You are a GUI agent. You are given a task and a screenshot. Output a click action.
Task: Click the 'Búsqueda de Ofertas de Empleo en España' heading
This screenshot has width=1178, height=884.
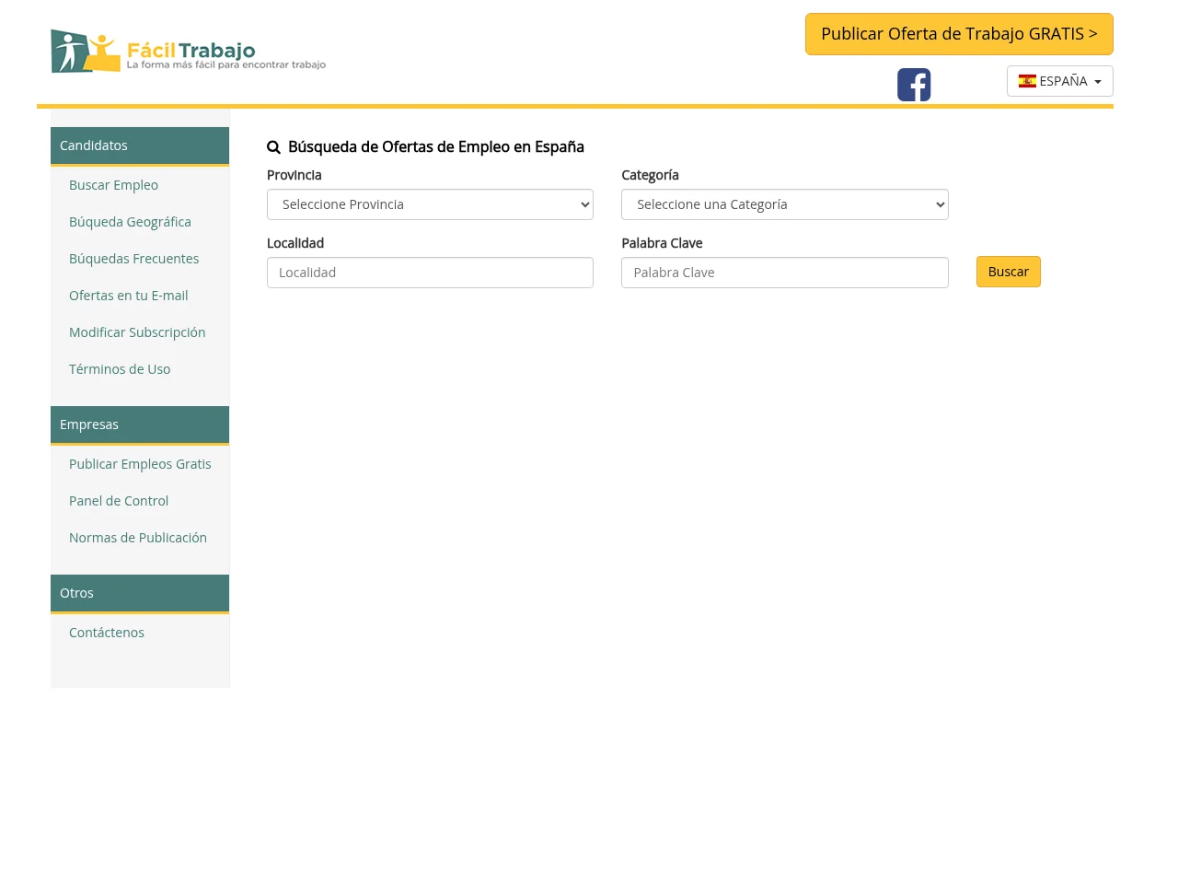(436, 147)
